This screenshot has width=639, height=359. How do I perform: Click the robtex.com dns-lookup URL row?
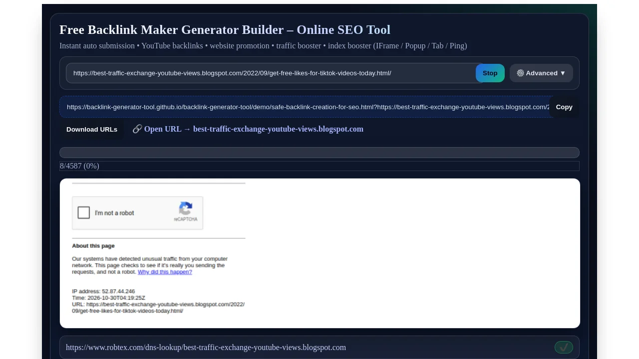point(319,347)
